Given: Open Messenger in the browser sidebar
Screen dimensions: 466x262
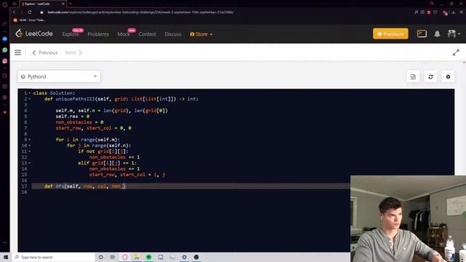Looking at the screenshot, I should pyautogui.click(x=5, y=39).
